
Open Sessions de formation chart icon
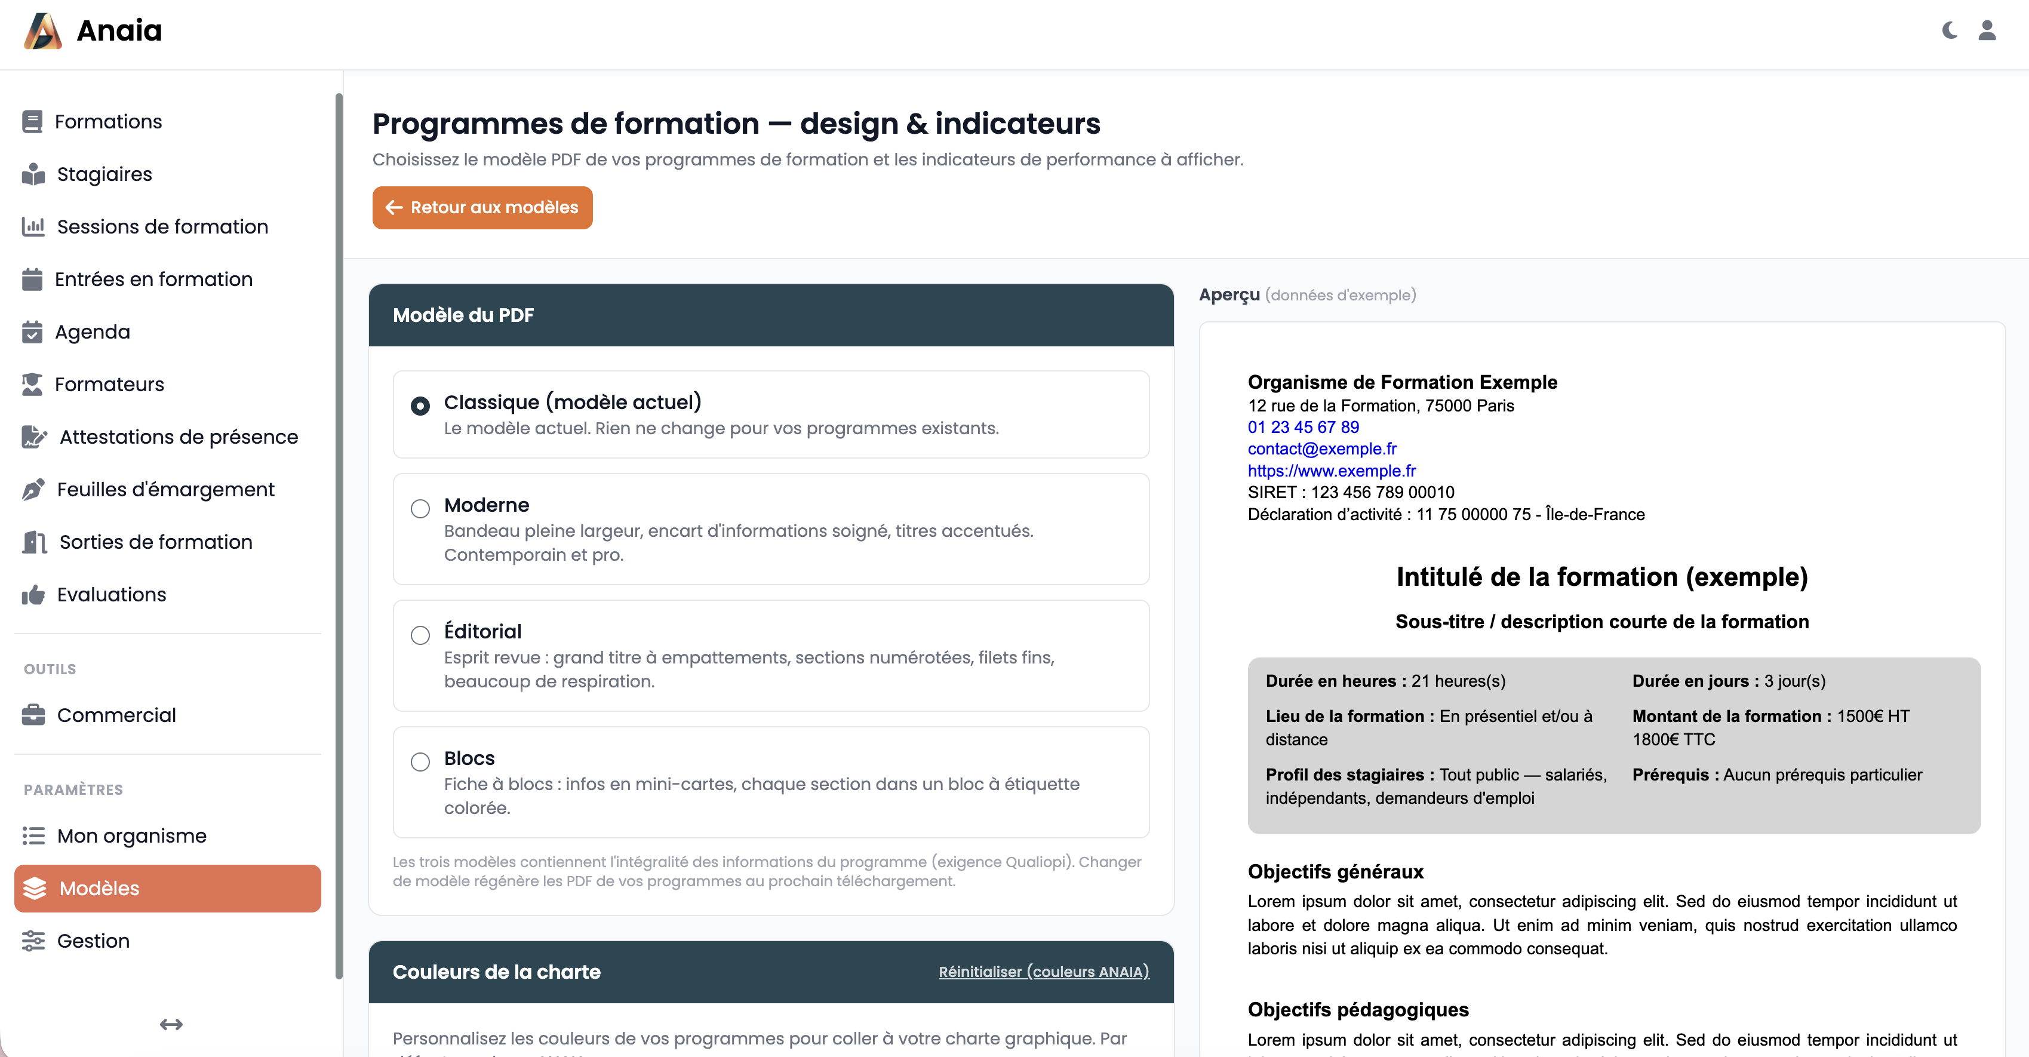click(x=33, y=227)
